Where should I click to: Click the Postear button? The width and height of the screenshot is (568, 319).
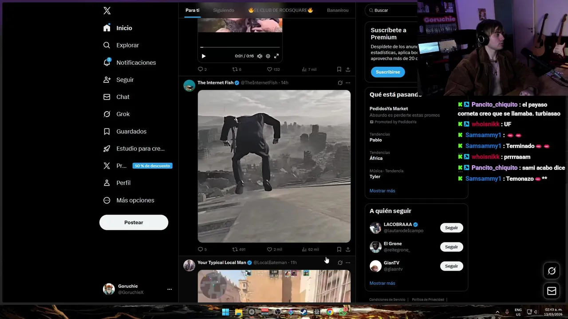(x=134, y=222)
